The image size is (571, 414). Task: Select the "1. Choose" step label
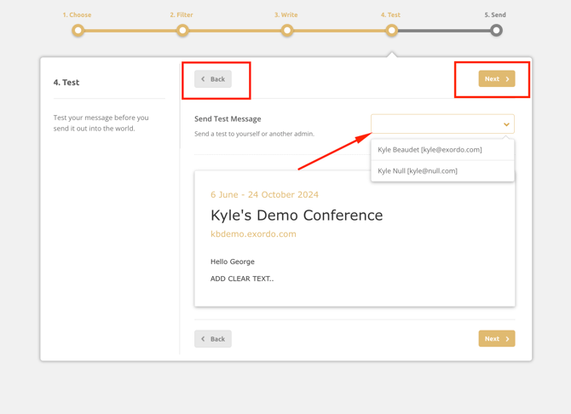pos(77,14)
